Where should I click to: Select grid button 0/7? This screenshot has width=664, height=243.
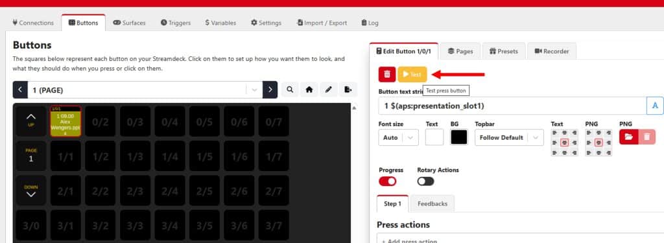click(x=274, y=121)
